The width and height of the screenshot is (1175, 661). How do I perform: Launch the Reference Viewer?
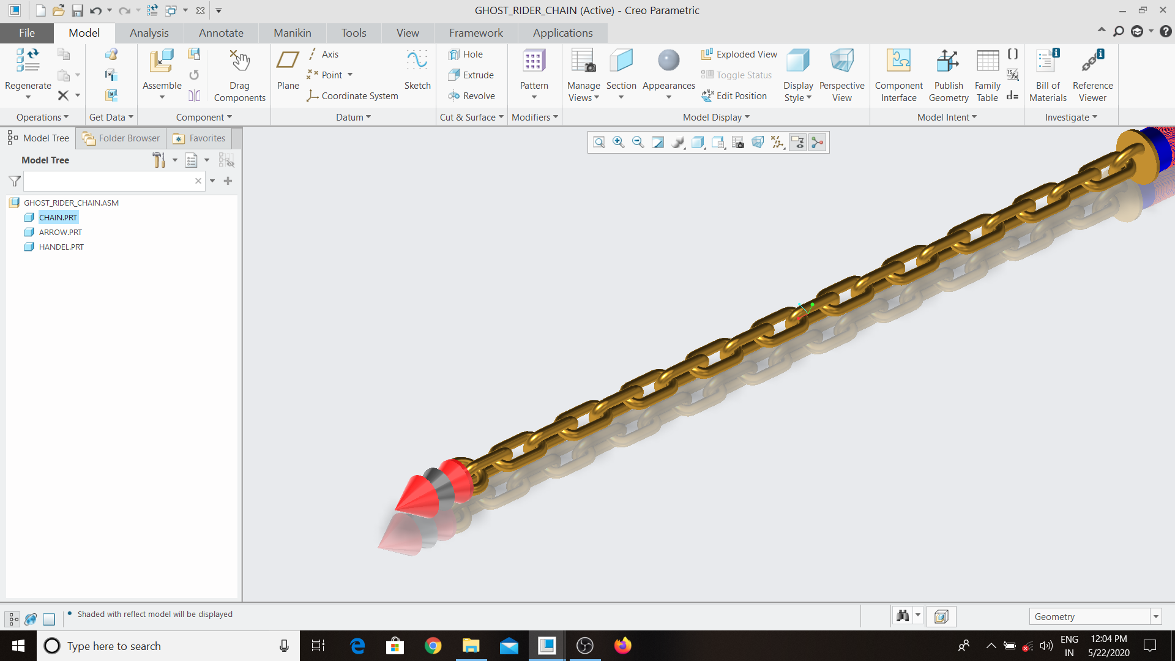[1092, 75]
